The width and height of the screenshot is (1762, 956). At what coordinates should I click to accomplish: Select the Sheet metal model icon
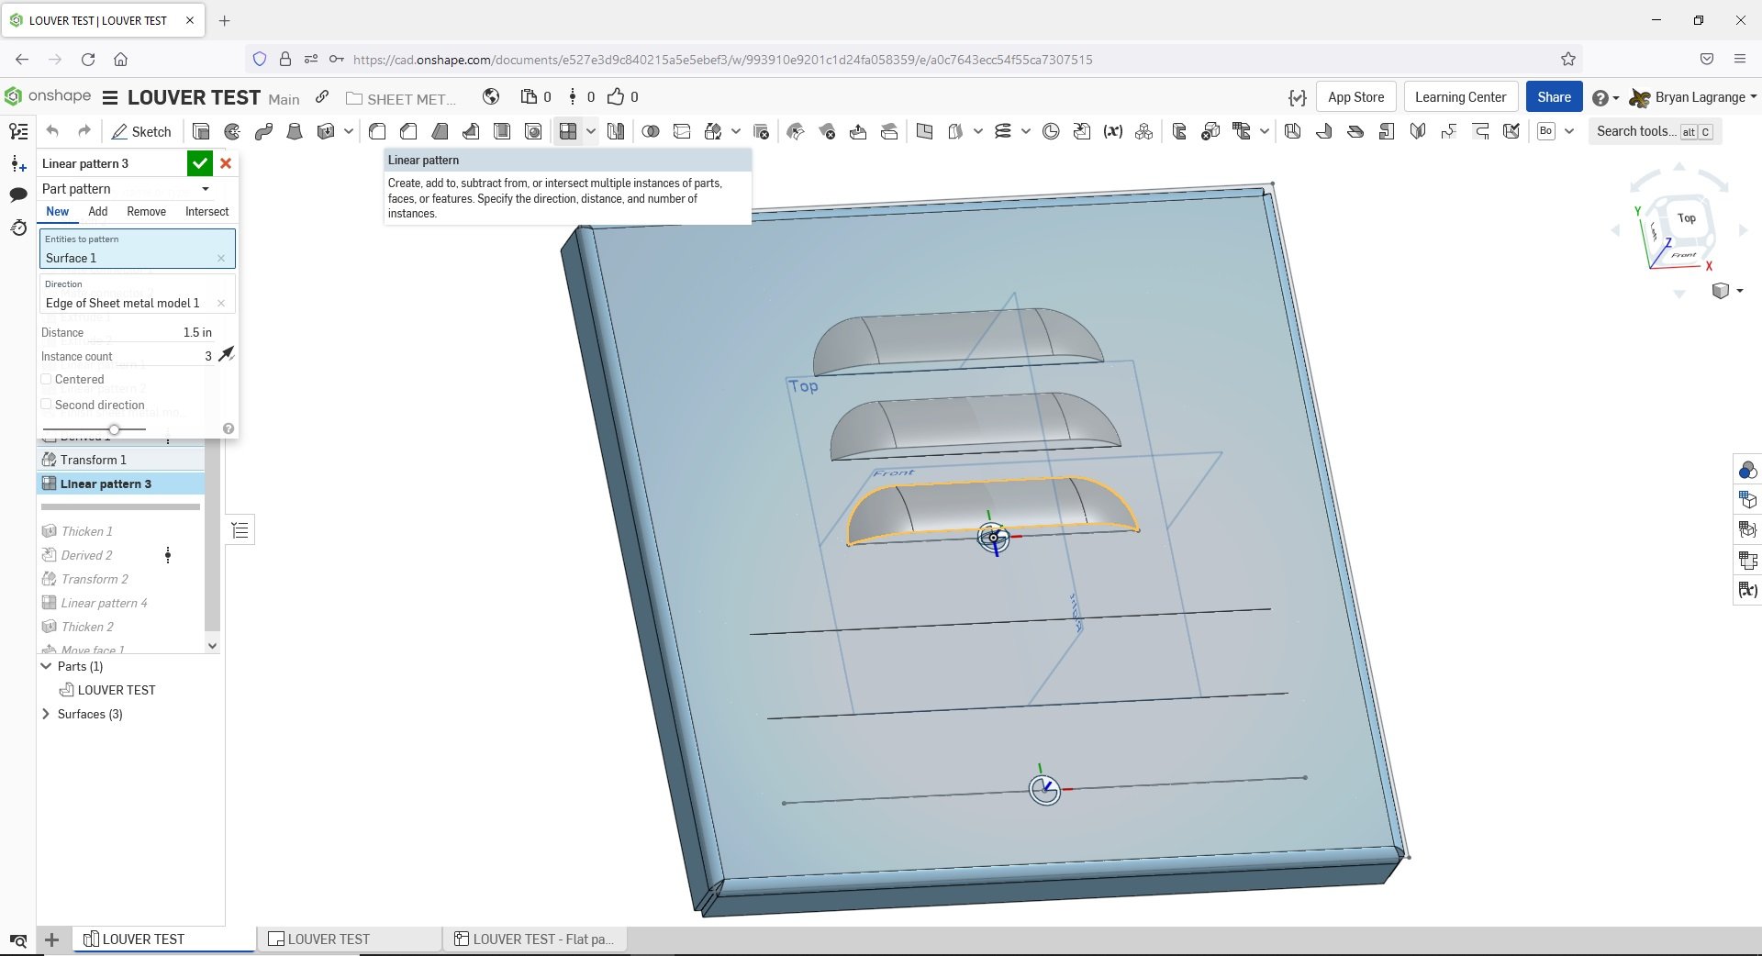[1293, 131]
